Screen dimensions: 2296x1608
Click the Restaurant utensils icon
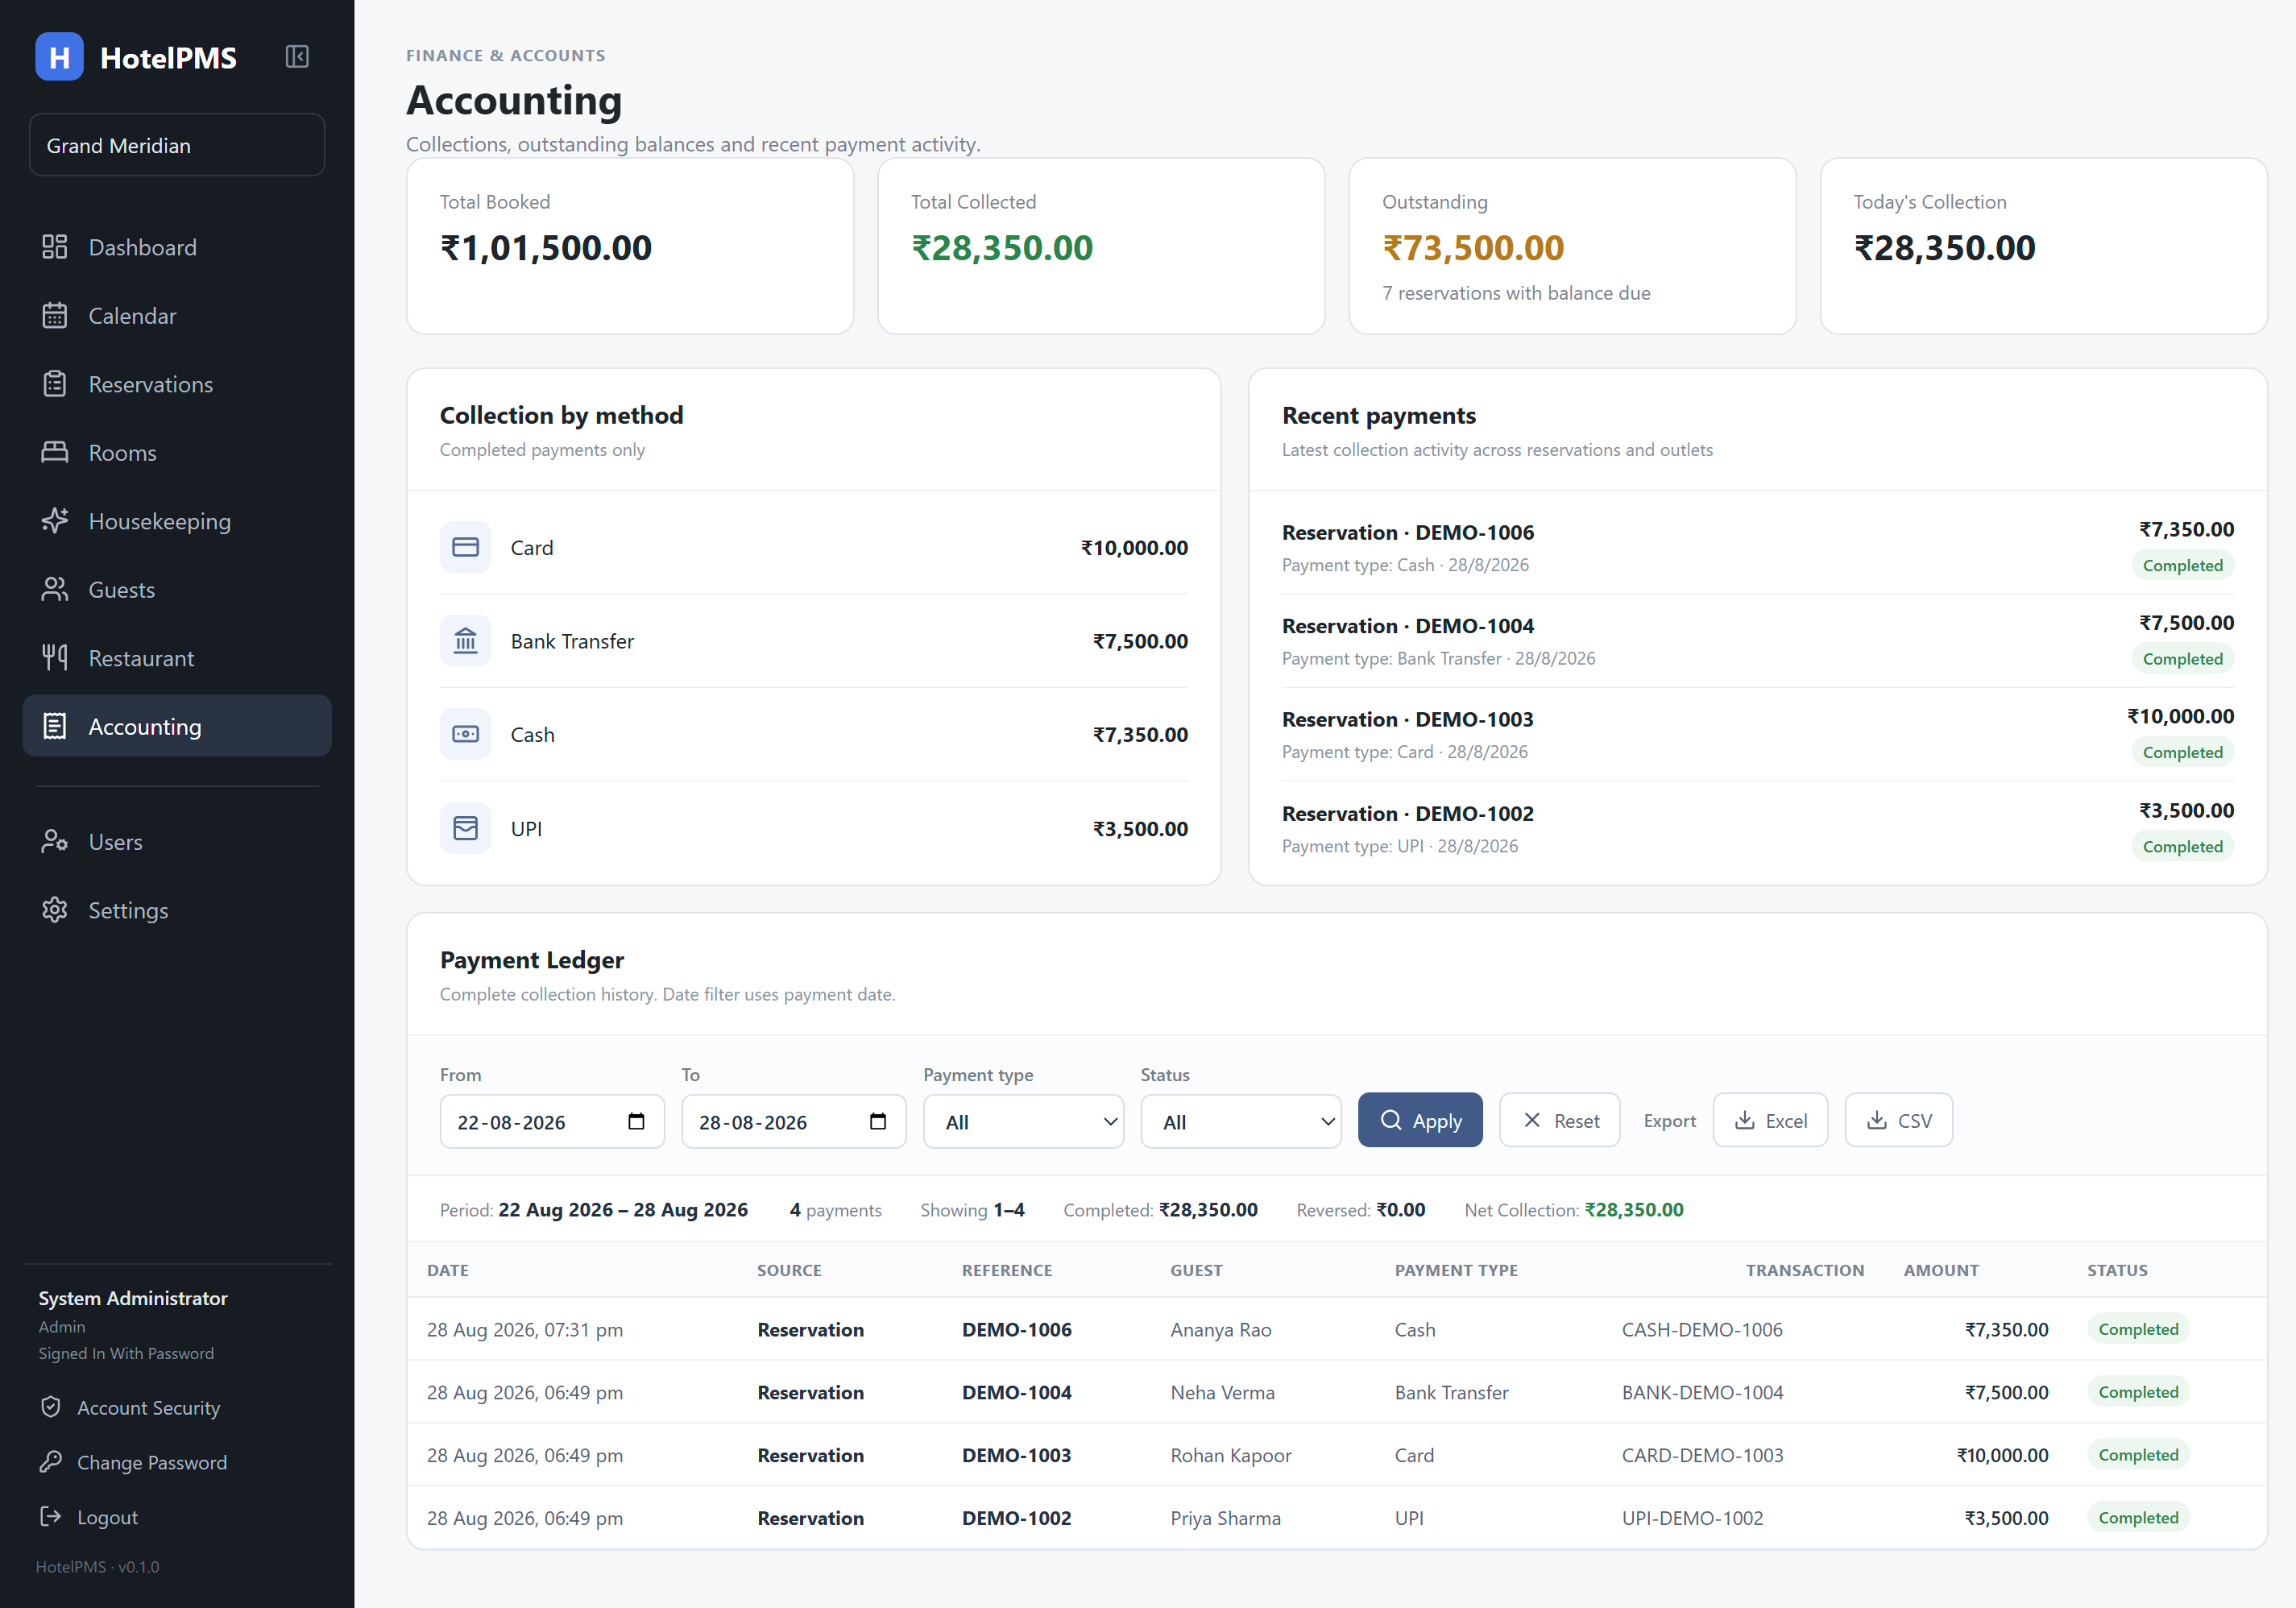[55, 658]
